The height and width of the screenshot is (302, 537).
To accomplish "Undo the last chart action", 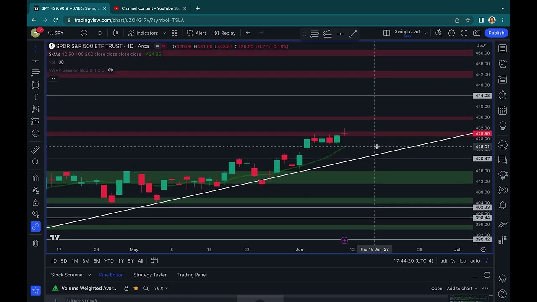I will (x=248, y=33).
